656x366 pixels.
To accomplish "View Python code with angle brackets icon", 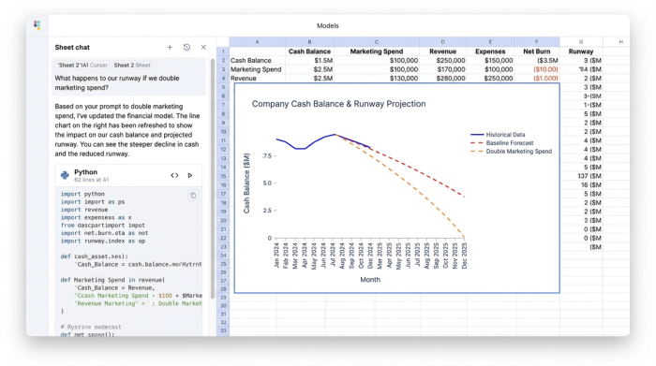I will 174,175.
